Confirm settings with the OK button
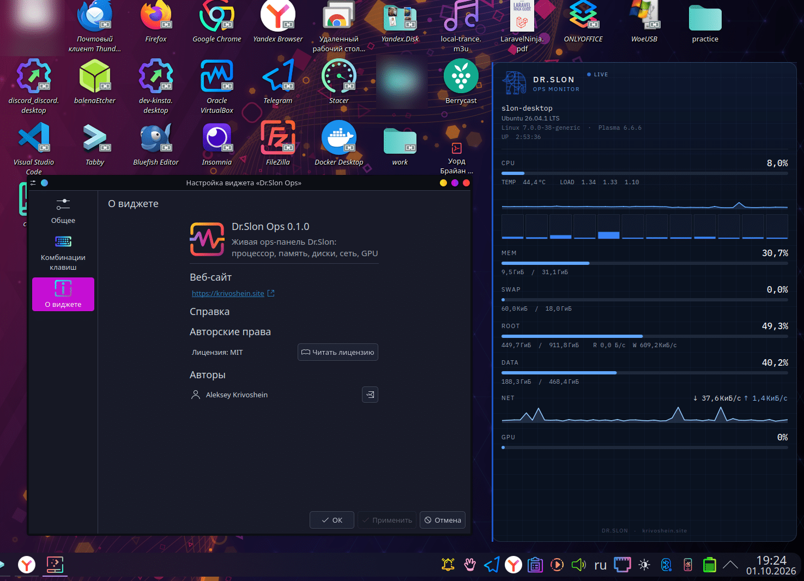This screenshot has width=804, height=581. 332,520
